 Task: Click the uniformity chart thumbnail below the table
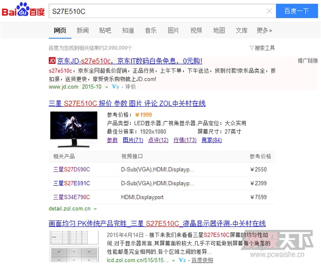tap(74, 254)
